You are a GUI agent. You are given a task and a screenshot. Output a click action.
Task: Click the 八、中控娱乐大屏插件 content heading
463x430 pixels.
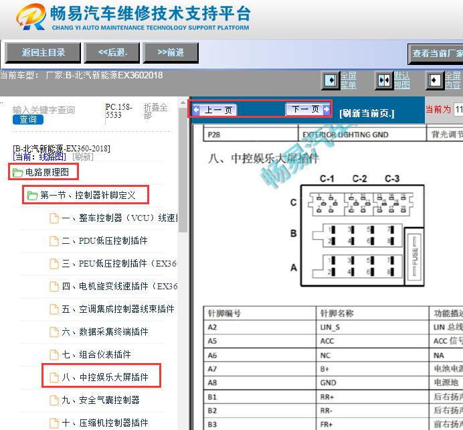[x=264, y=159]
